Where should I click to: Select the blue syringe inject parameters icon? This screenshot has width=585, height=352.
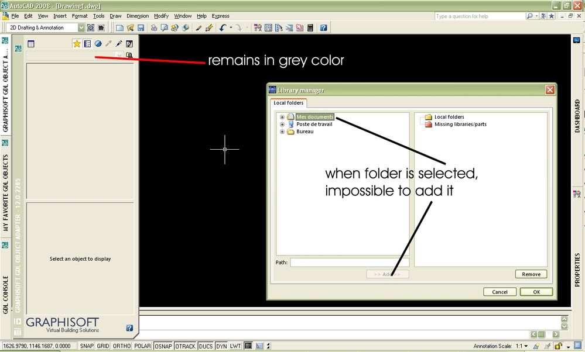click(119, 44)
